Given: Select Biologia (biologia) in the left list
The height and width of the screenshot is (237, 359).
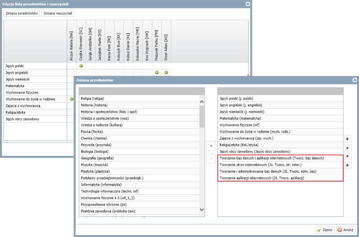Looking at the screenshot, I should [x=139, y=152].
